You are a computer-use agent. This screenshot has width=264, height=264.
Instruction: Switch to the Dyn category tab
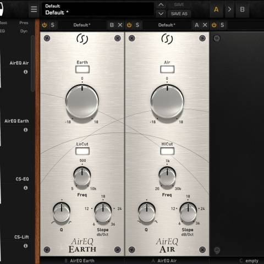coord(24,31)
